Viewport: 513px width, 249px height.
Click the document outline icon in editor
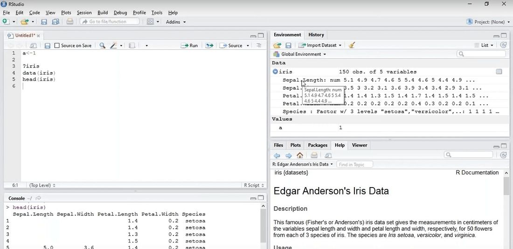click(259, 45)
